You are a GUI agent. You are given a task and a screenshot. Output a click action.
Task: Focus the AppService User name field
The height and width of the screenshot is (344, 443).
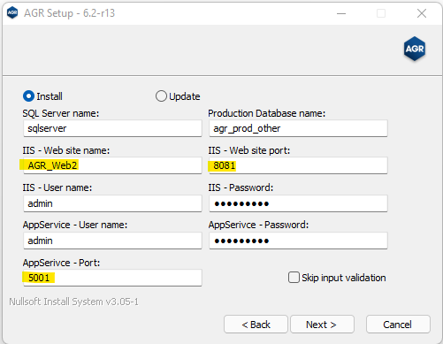tap(112, 241)
